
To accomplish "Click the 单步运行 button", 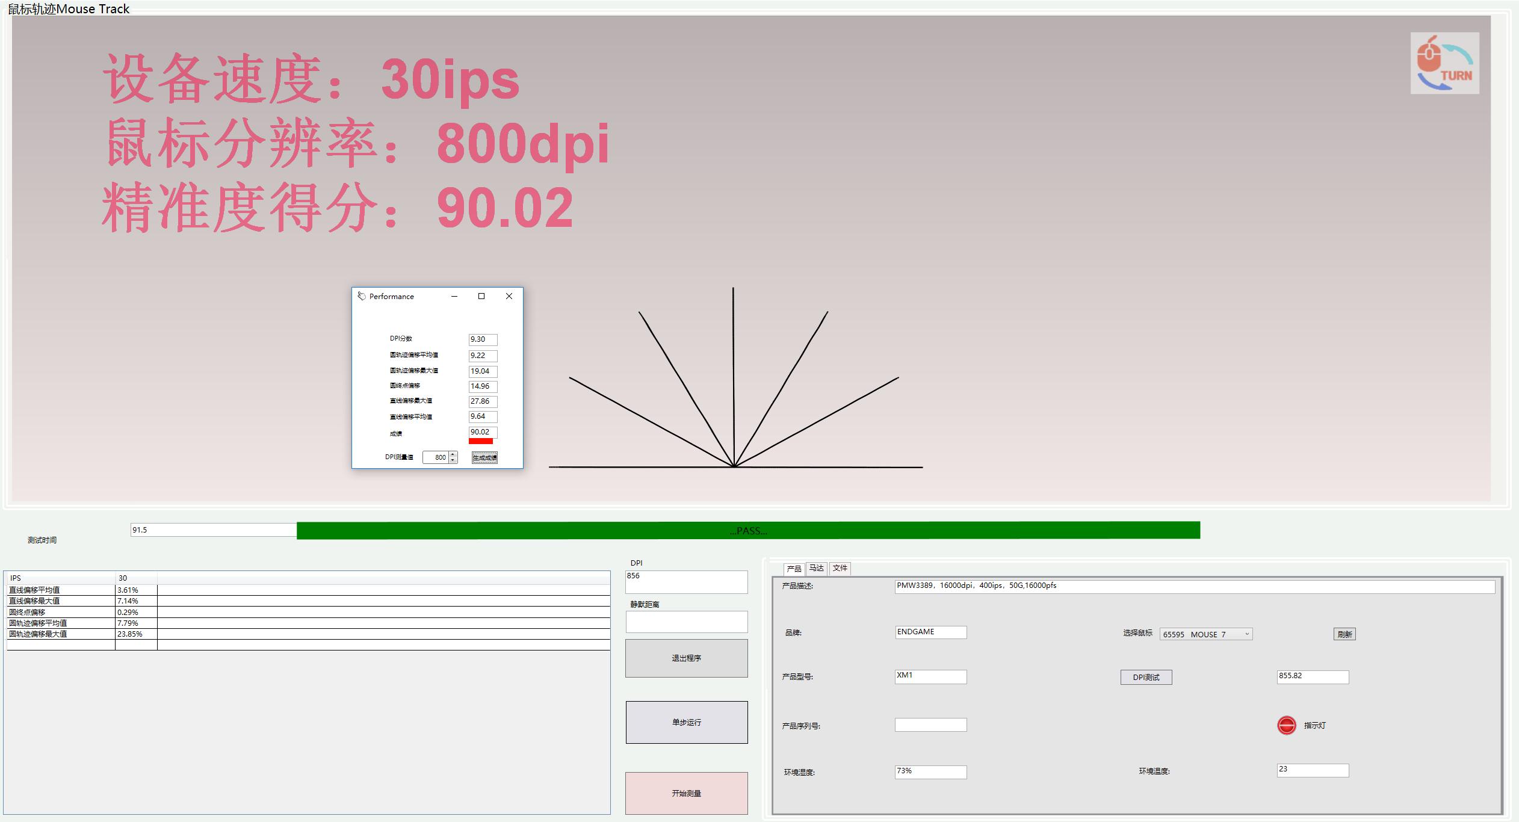I will coord(686,722).
